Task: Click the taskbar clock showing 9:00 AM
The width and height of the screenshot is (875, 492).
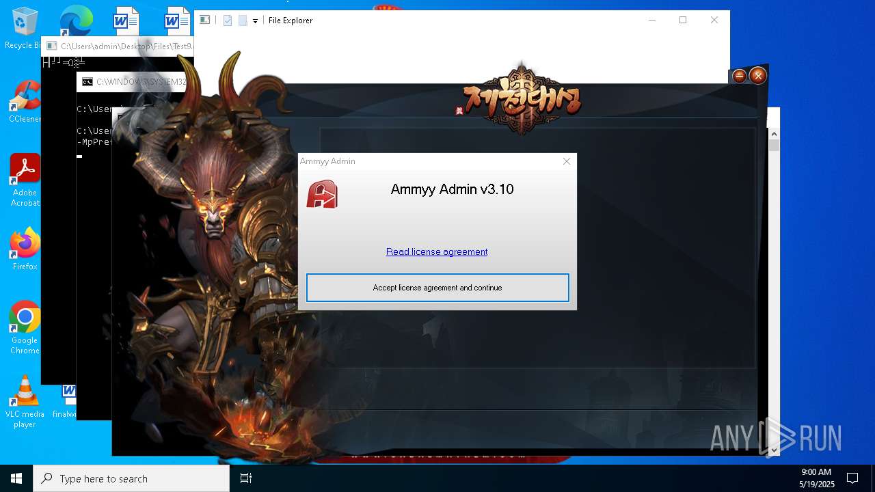Action: coord(816,478)
